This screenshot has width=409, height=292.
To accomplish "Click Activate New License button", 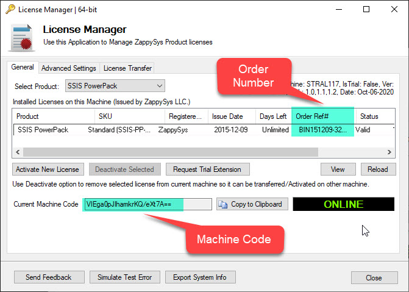I will (48, 169).
